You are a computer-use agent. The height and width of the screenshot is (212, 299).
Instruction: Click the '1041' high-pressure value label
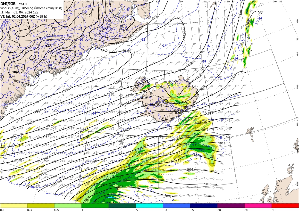(x=16, y=72)
